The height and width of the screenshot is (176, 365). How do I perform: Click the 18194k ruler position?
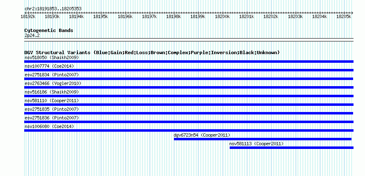[x=77, y=16]
